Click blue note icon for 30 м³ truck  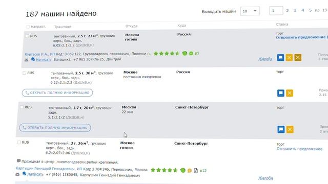pyautogui.click(x=281, y=93)
